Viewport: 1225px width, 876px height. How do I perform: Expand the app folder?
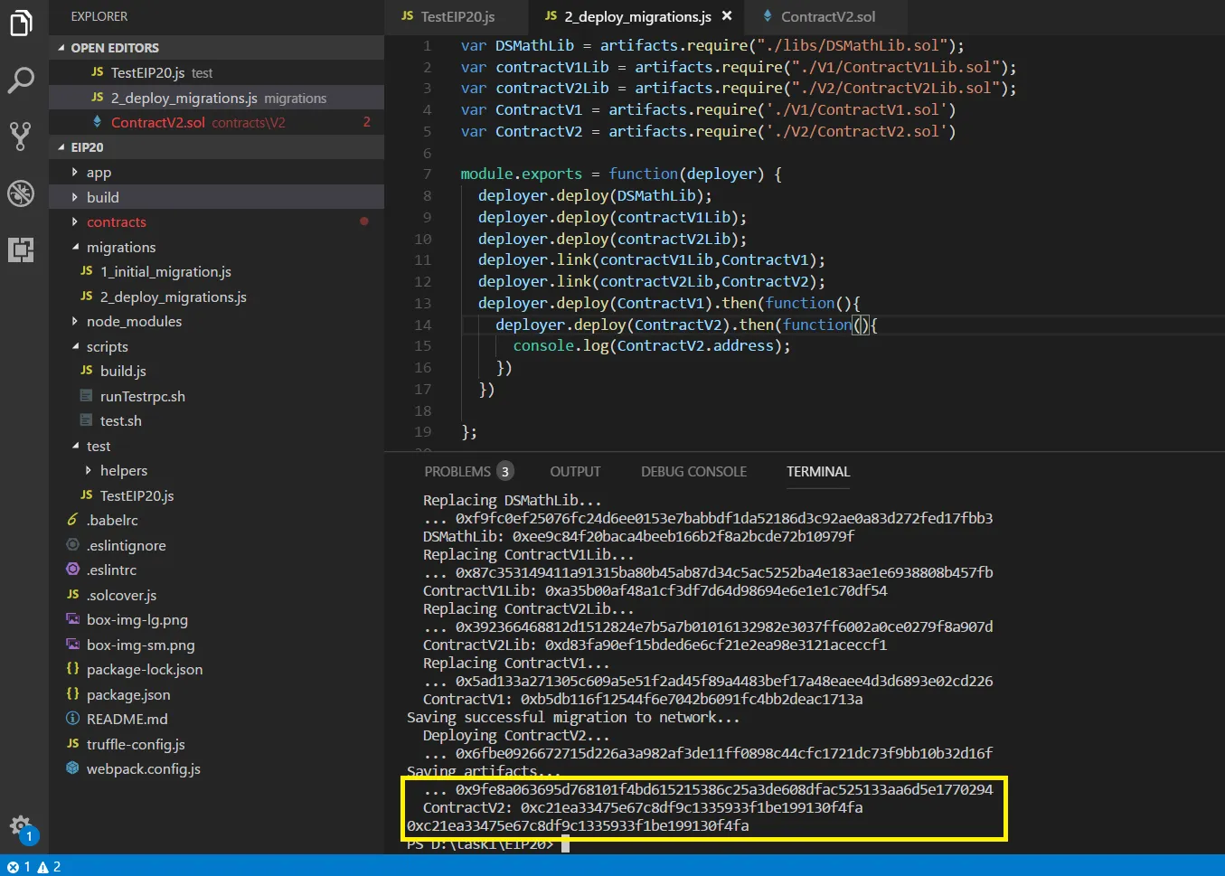click(75, 172)
